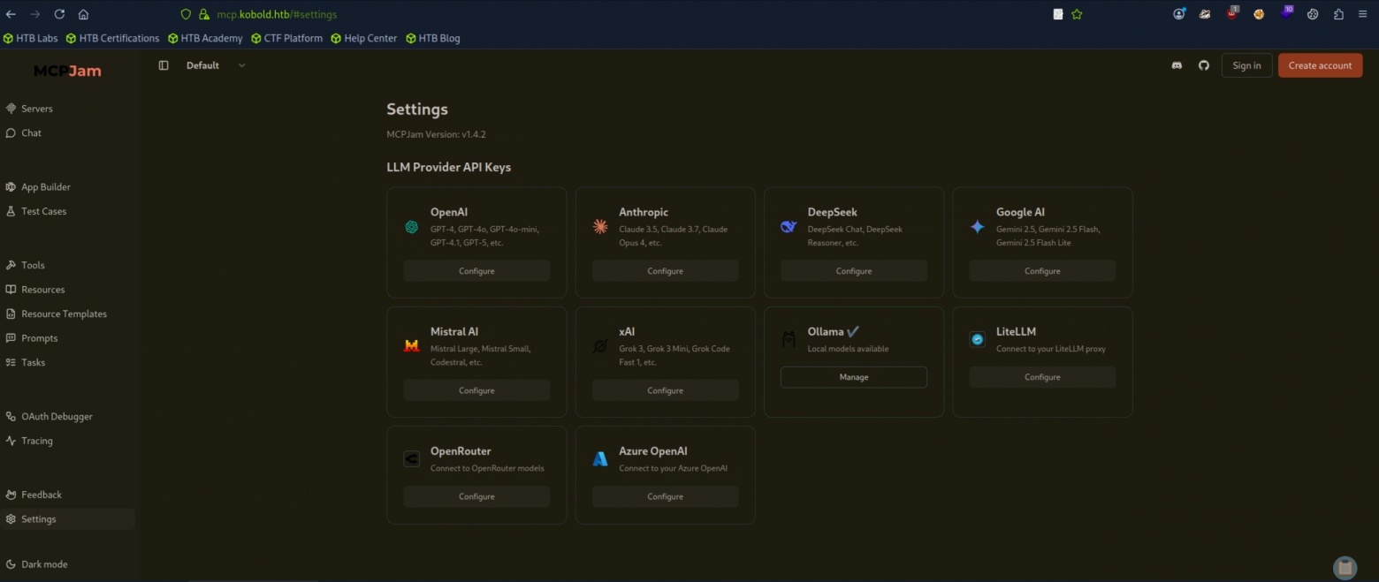Bookmark the page with the star icon
Image resolution: width=1379 pixels, height=582 pixels.
1076,14
